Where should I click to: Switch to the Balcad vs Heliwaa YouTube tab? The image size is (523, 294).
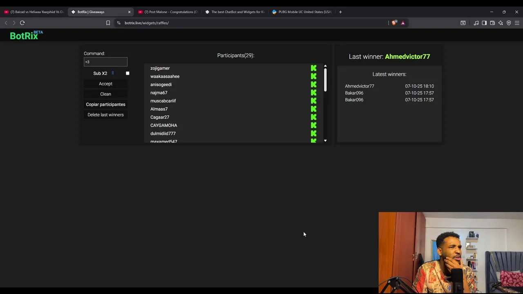(x=34, y=12)
